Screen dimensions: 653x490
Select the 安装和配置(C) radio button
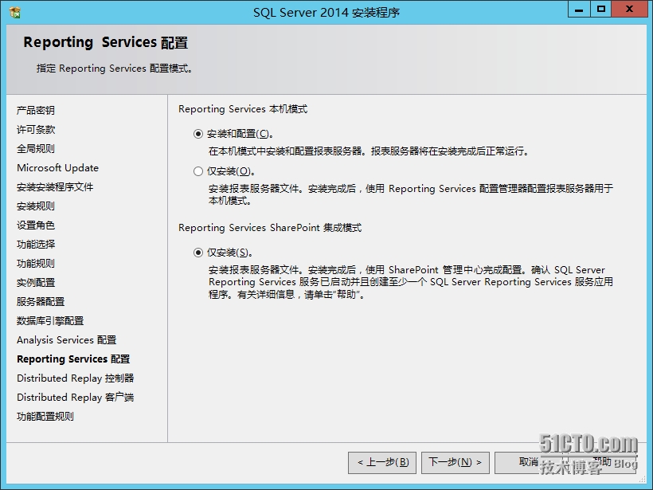point(198,134)
